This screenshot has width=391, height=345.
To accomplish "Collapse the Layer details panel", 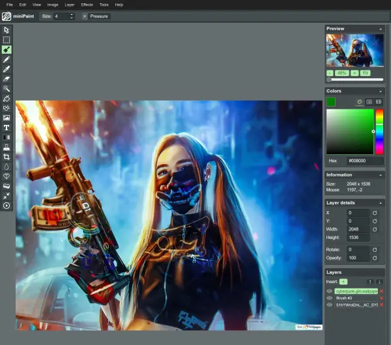I will pyautogui.click(x=381, y=203).
